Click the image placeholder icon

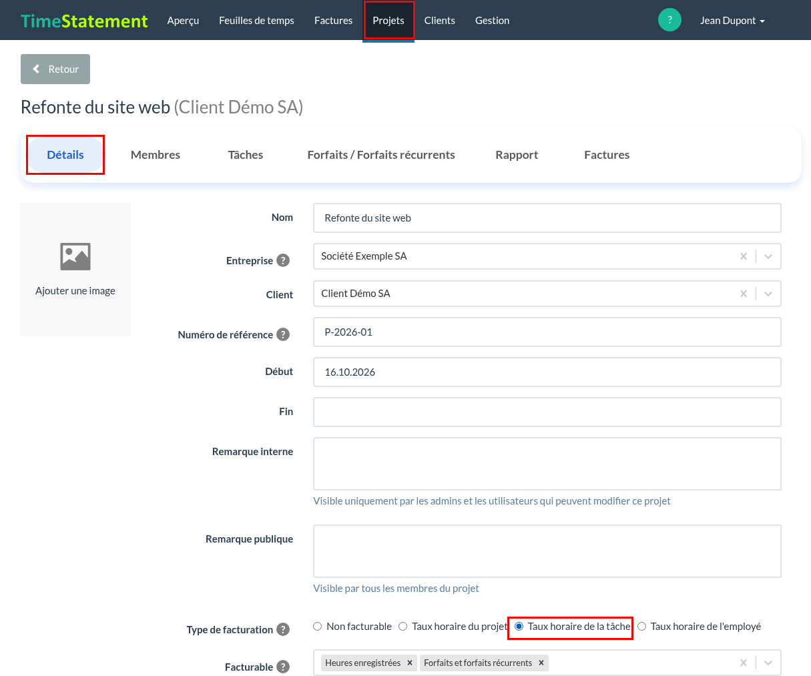coord(75,256)
